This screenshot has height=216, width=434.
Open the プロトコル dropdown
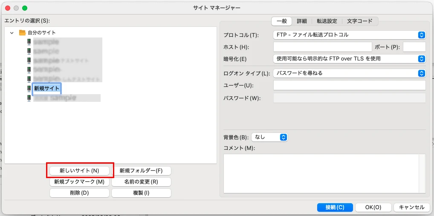tap(349, 35)
